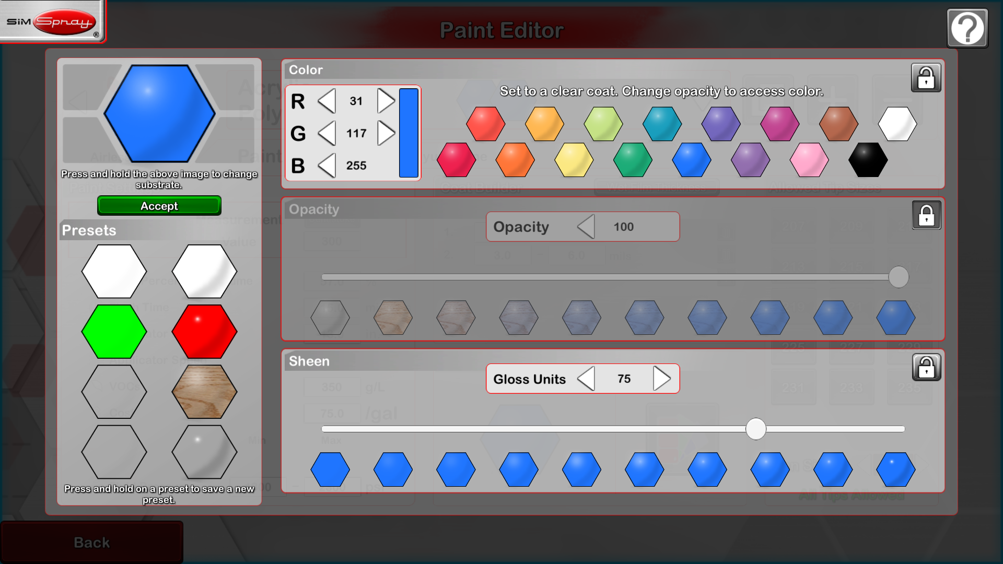Select the red glossy preset
1003x564 pixels.
pos(204,332)
